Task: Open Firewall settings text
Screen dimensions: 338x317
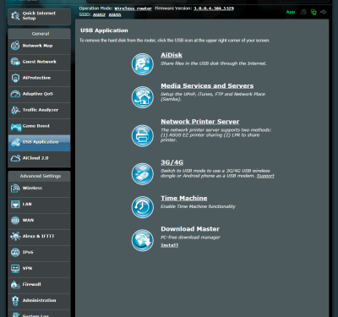Action: (x=31, y=284)
